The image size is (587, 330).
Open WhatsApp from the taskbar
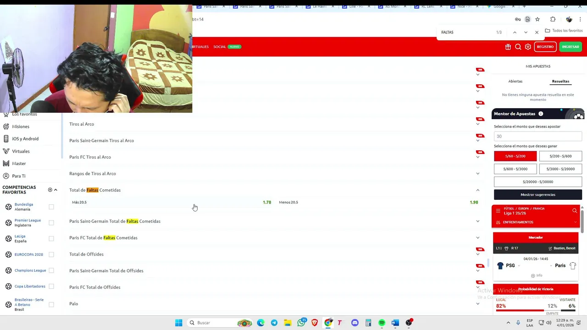301,323
